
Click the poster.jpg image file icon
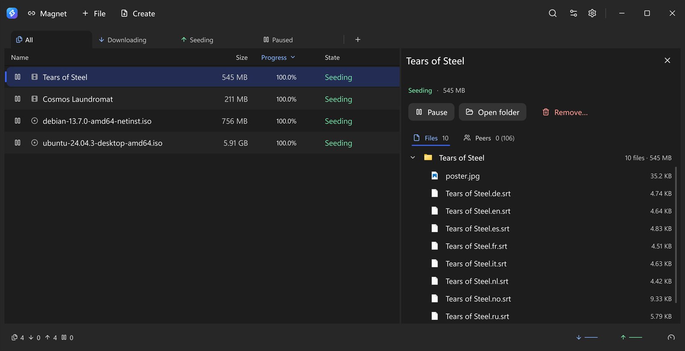coord(435,176)
